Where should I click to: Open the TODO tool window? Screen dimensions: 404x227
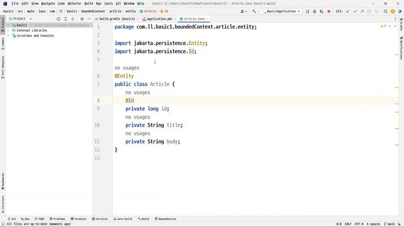[x=39, y=219]
